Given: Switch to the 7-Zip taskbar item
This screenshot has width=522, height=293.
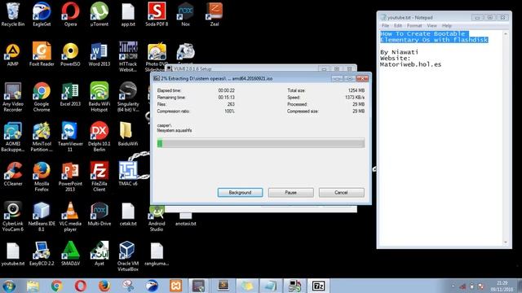Looking at the screenshot, I should click(x=318, y=286).
